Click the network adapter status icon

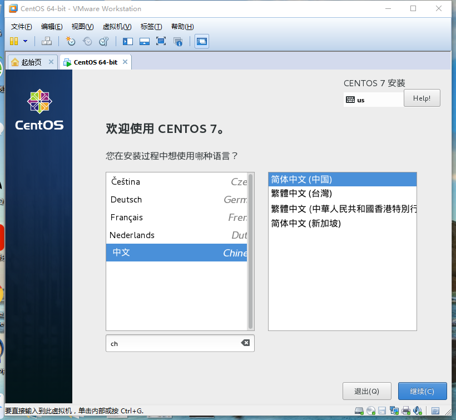(394, 411)
